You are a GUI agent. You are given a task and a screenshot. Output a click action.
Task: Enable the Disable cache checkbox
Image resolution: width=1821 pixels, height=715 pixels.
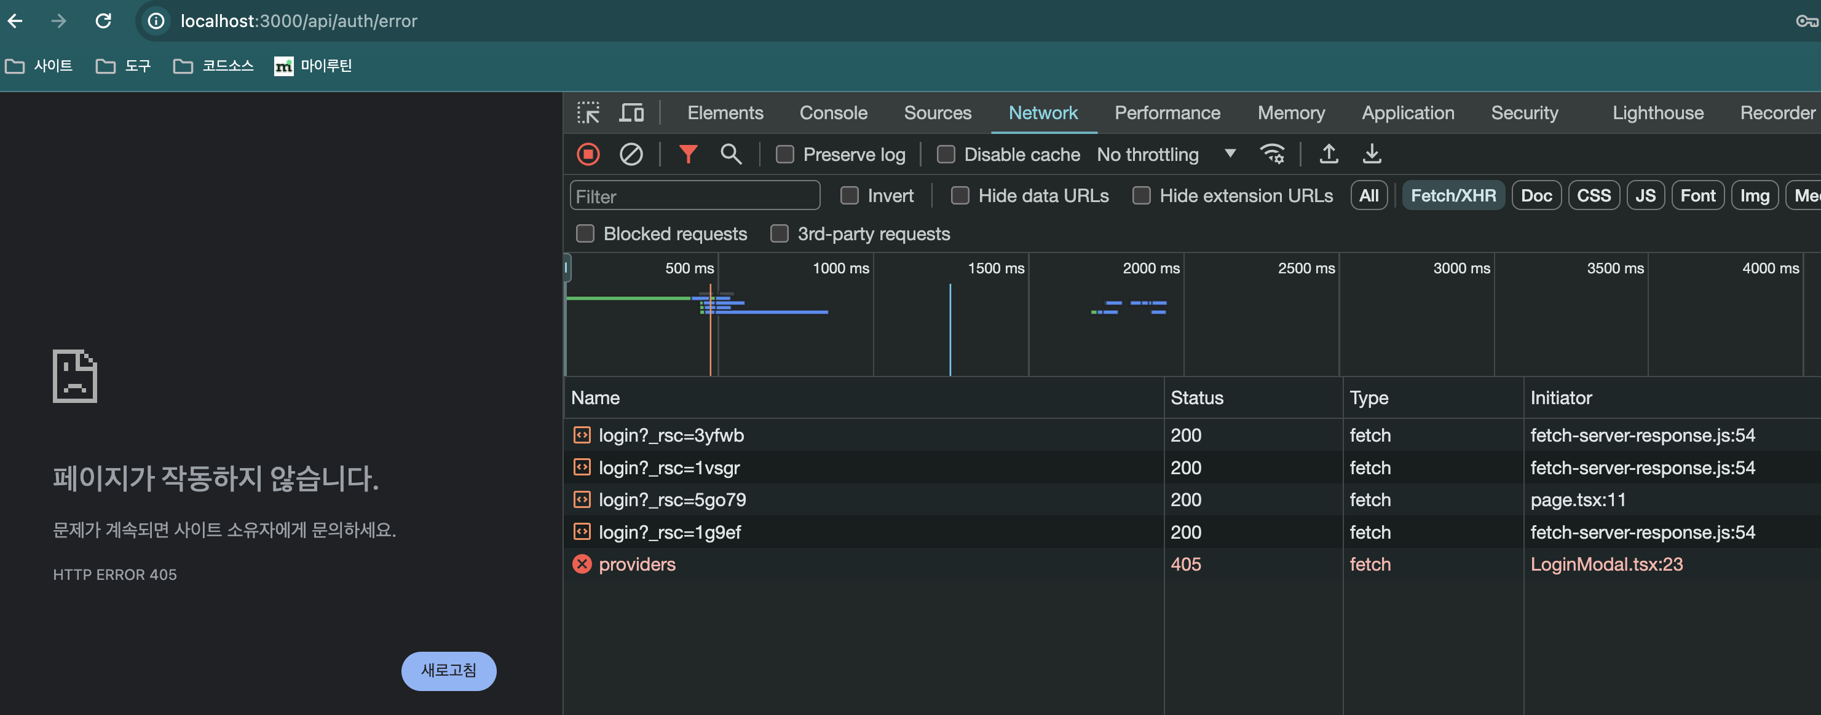click(946, 155)
